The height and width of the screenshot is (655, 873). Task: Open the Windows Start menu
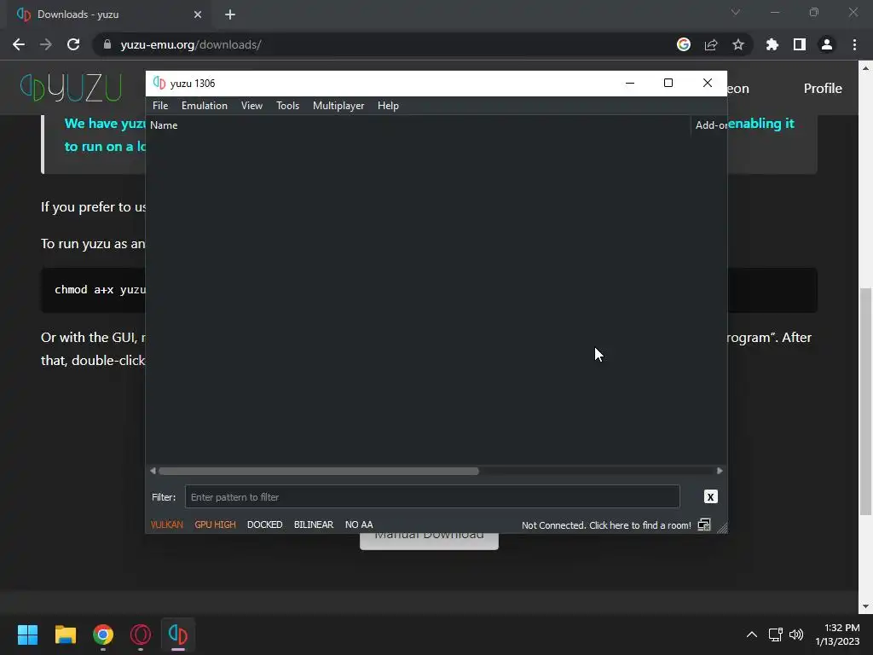tap(27, 635)
